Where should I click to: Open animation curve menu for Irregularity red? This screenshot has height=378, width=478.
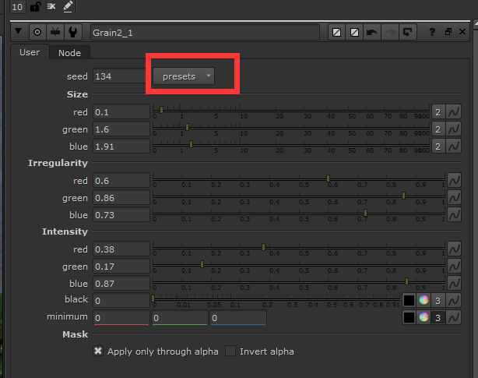pyautogui.click(x=454, y=180)
